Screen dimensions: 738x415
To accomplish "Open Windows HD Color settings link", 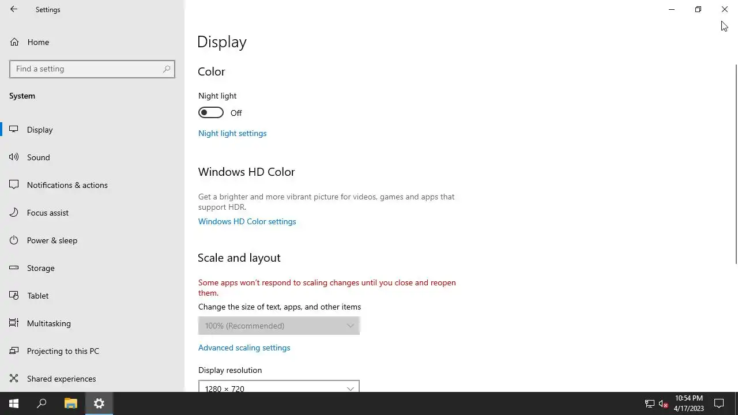I will point(247,221).
